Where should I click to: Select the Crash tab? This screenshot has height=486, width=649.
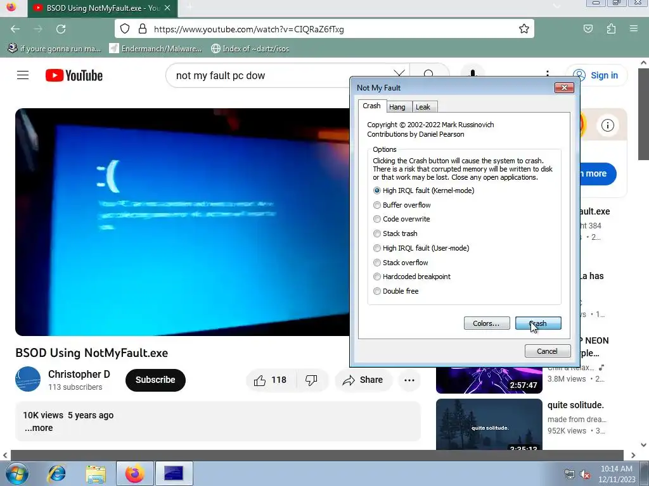(371, 106)
